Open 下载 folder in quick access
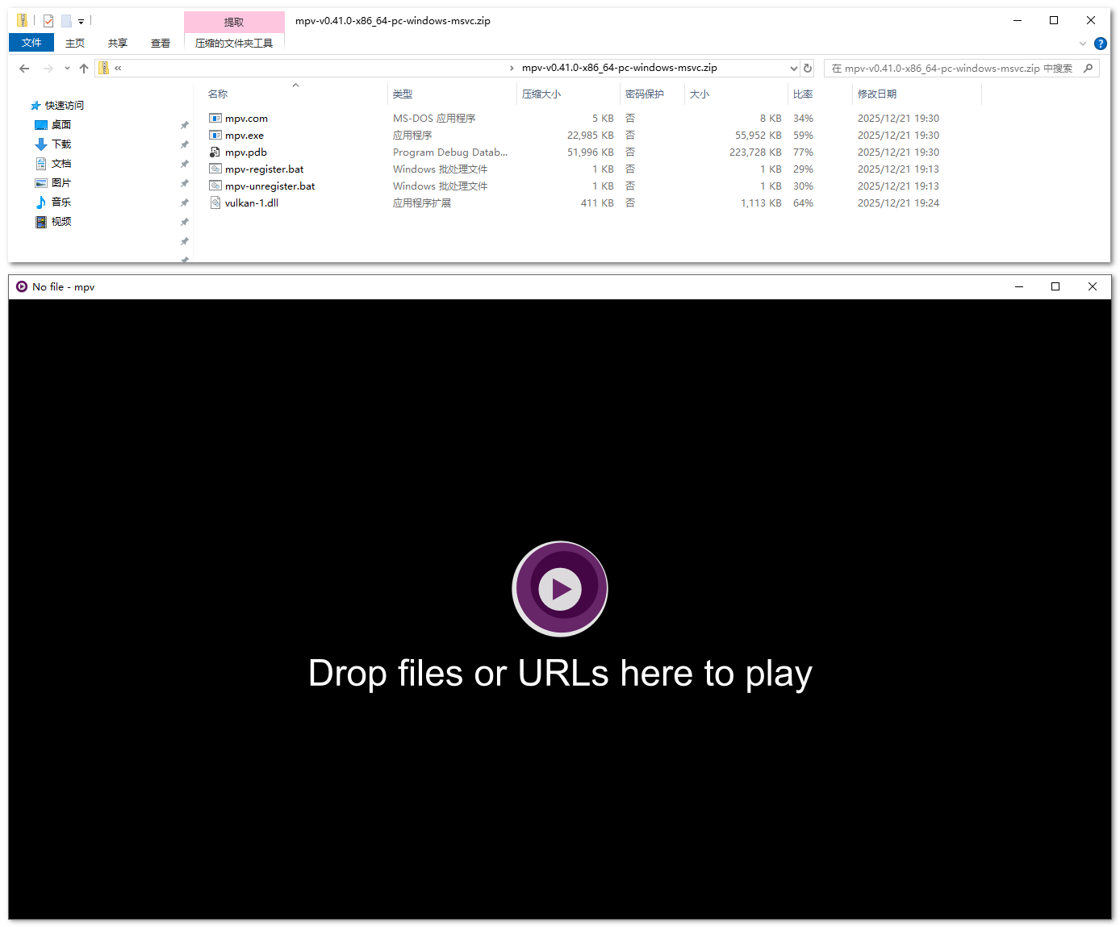1120x927 pixels. point(61,144)
